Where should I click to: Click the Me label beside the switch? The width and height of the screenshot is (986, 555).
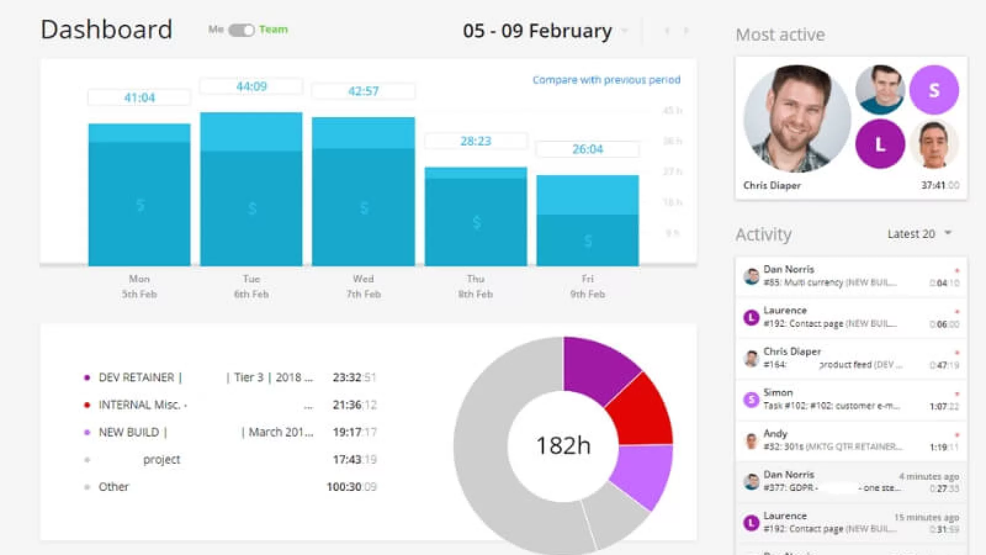click(216, 30)
